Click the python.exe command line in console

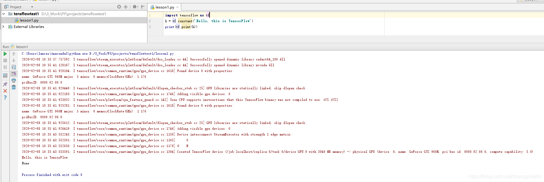pyautogui.click(x=98, y=53)
